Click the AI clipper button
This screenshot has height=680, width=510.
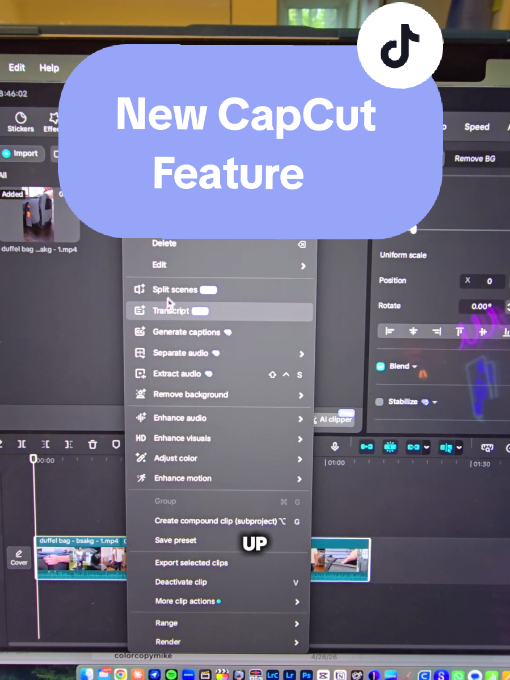[334, 419]
